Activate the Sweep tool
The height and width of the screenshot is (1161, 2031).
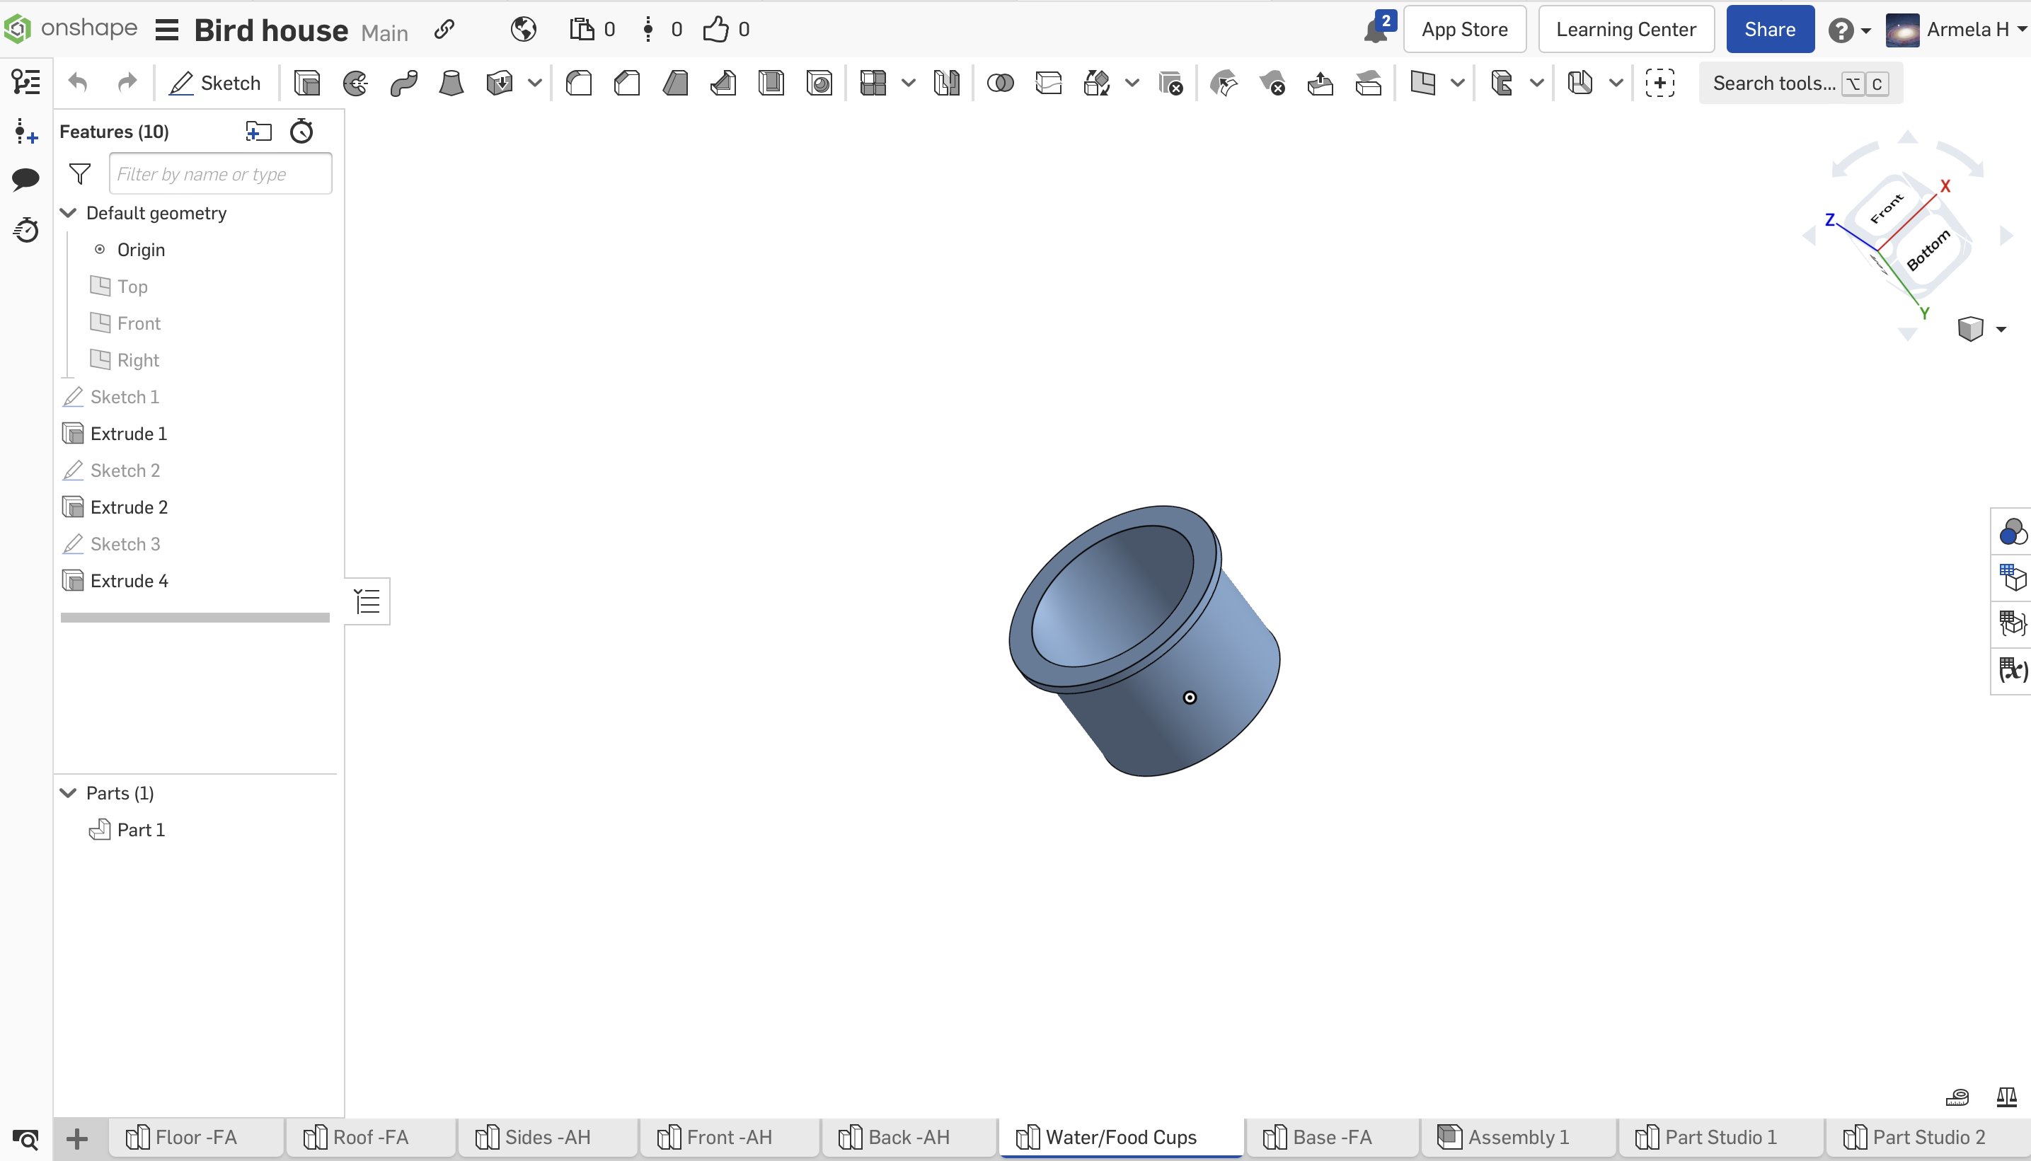[403, 82]
